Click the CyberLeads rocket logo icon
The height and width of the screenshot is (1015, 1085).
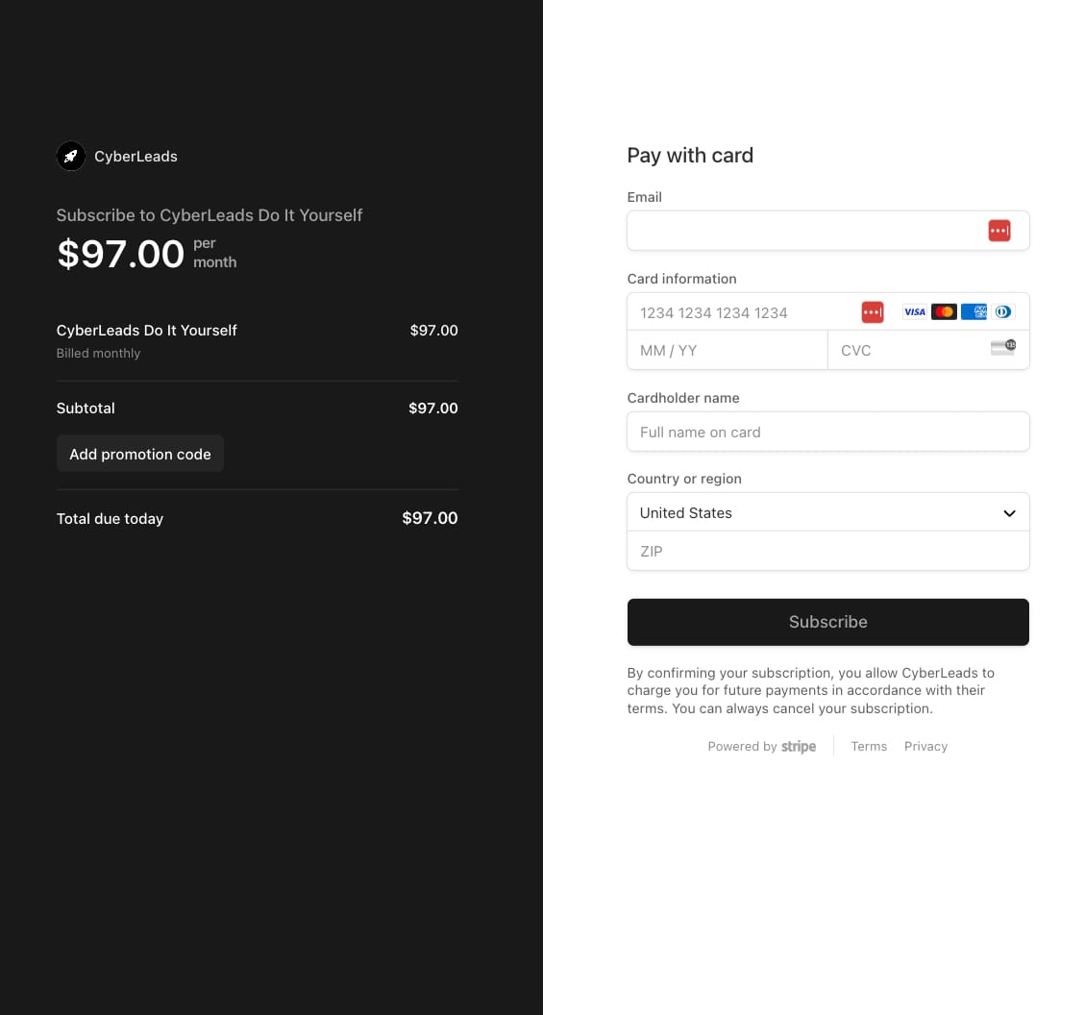point(71,156)
